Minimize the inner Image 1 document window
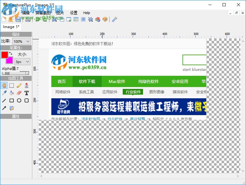Screen dimensions: 246x185 [230, 13]
